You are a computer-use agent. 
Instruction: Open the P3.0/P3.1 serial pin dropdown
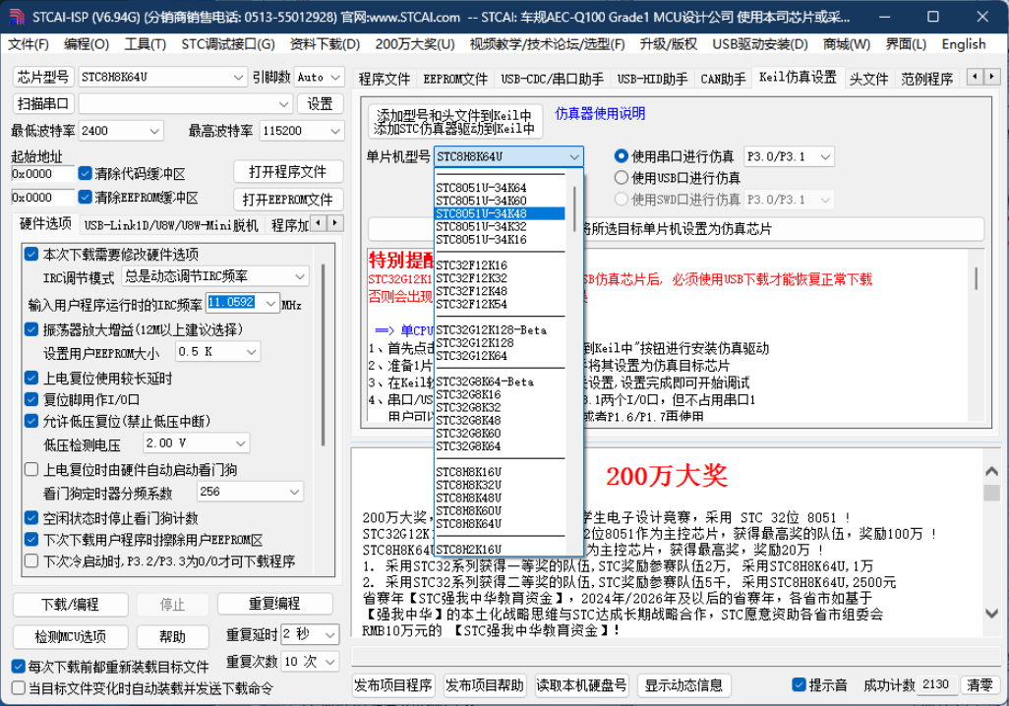(789, 156)
